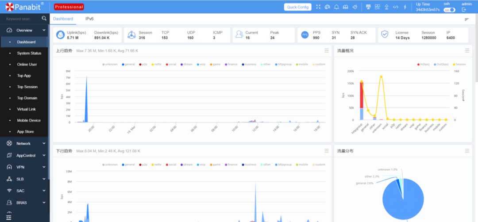Click the add-widgets grid icon
This screenshot has height=222, width=478.
[378, 7]
